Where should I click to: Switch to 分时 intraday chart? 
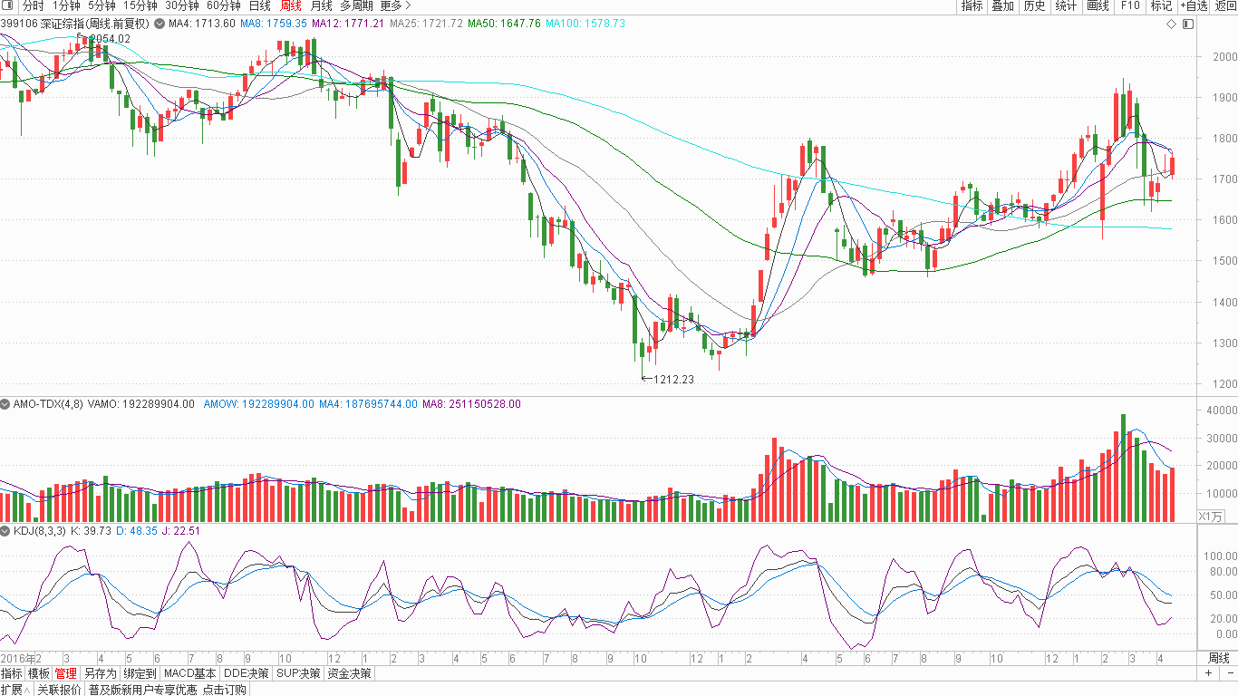point(33,6)
